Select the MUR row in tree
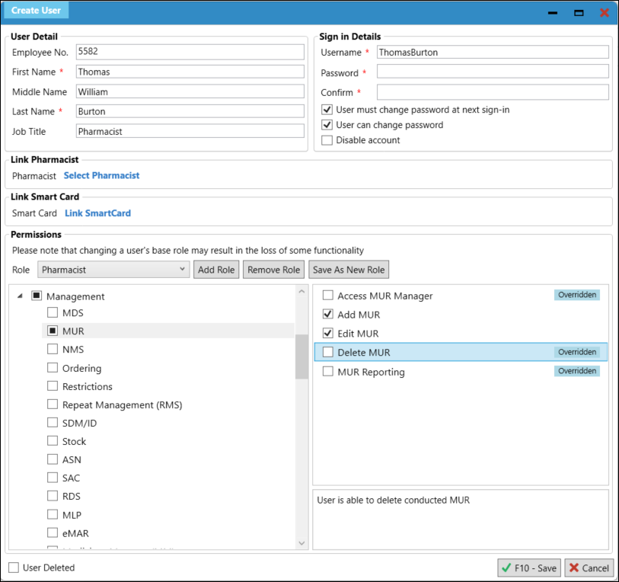This screenshot has height=582, width=619. [x=168, y=331]
